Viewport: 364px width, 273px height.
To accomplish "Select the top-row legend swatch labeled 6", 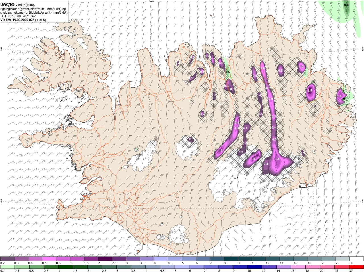I will (x=203, y=259).
